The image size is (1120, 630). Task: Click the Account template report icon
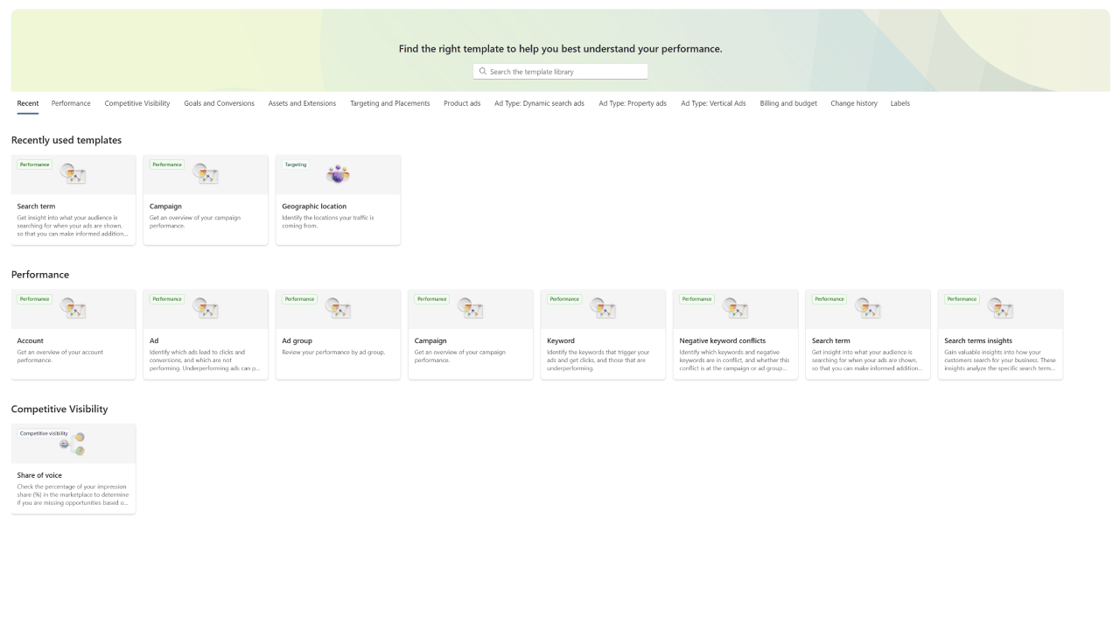click(x=73, y=308)
